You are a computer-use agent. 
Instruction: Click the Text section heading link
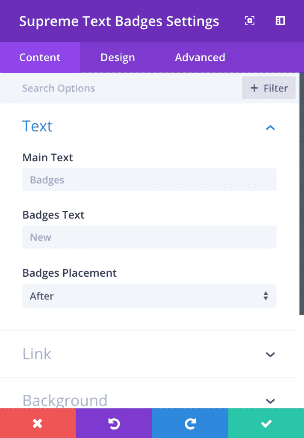point(37,126)
